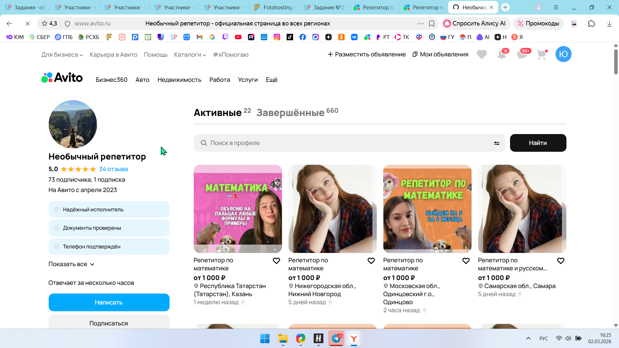Viewport: 619px width, 348px height.
Task: Open the '34 отзыва' reviews link
Action: (113, 169)
